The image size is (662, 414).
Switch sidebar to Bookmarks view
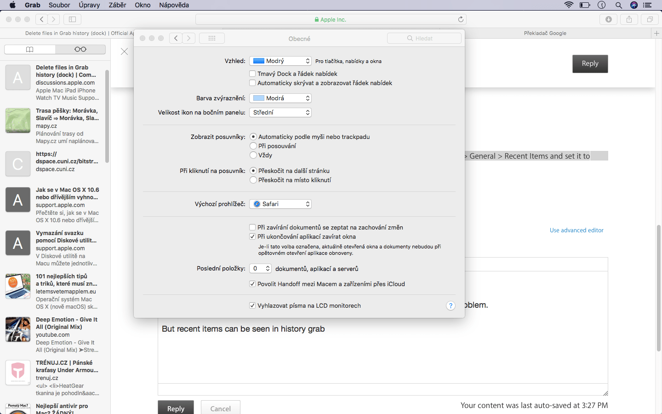(x=29, y=49)
